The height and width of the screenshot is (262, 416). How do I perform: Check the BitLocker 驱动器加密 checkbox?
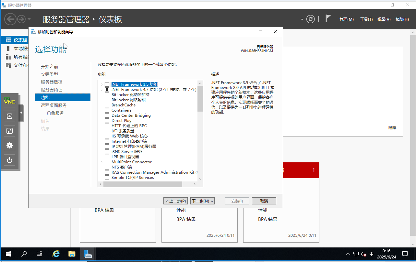[x=107, y=95]
